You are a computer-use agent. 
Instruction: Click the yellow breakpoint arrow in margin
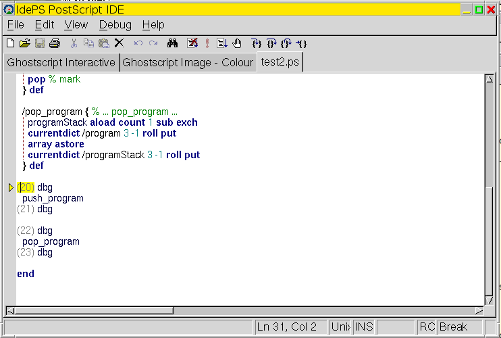[11, 187]
